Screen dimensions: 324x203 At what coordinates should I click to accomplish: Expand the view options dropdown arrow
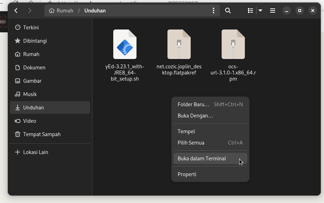click(x=260, y=11)
